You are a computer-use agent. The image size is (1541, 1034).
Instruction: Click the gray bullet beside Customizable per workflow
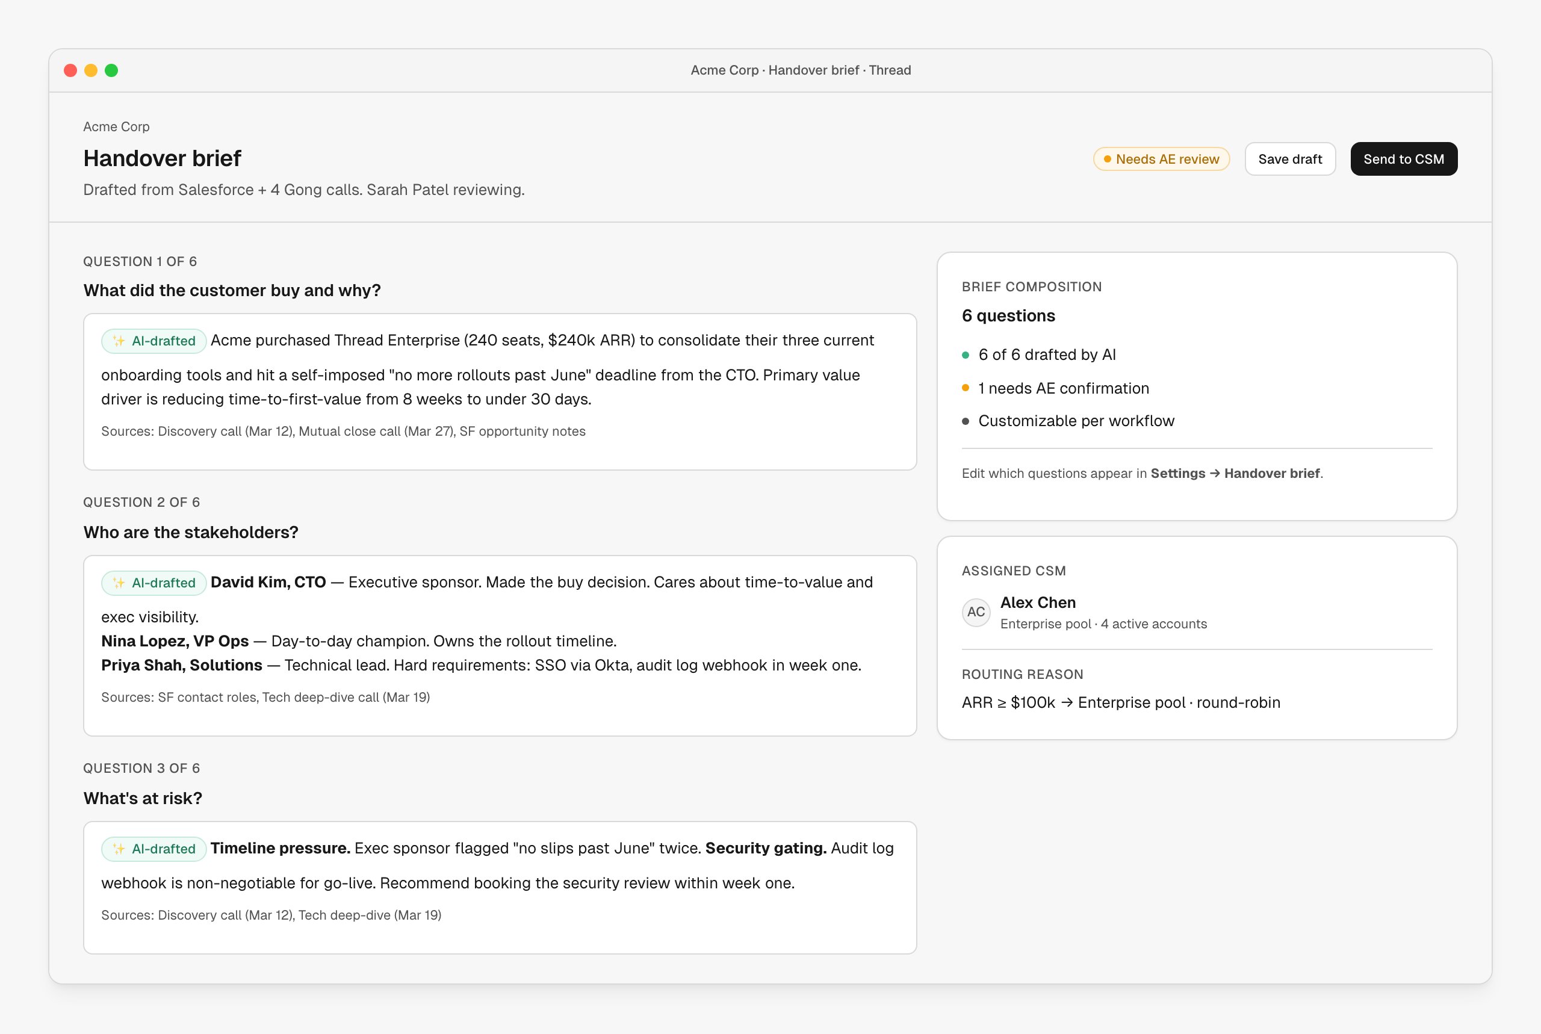[966, 421]
